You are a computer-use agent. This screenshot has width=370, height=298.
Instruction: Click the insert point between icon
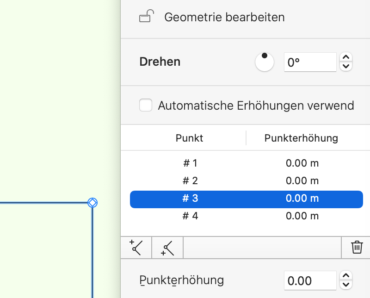coord(167,248)
